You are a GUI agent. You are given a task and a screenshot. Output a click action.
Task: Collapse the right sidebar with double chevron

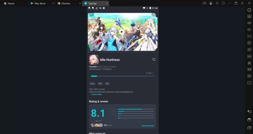point(249,3)
